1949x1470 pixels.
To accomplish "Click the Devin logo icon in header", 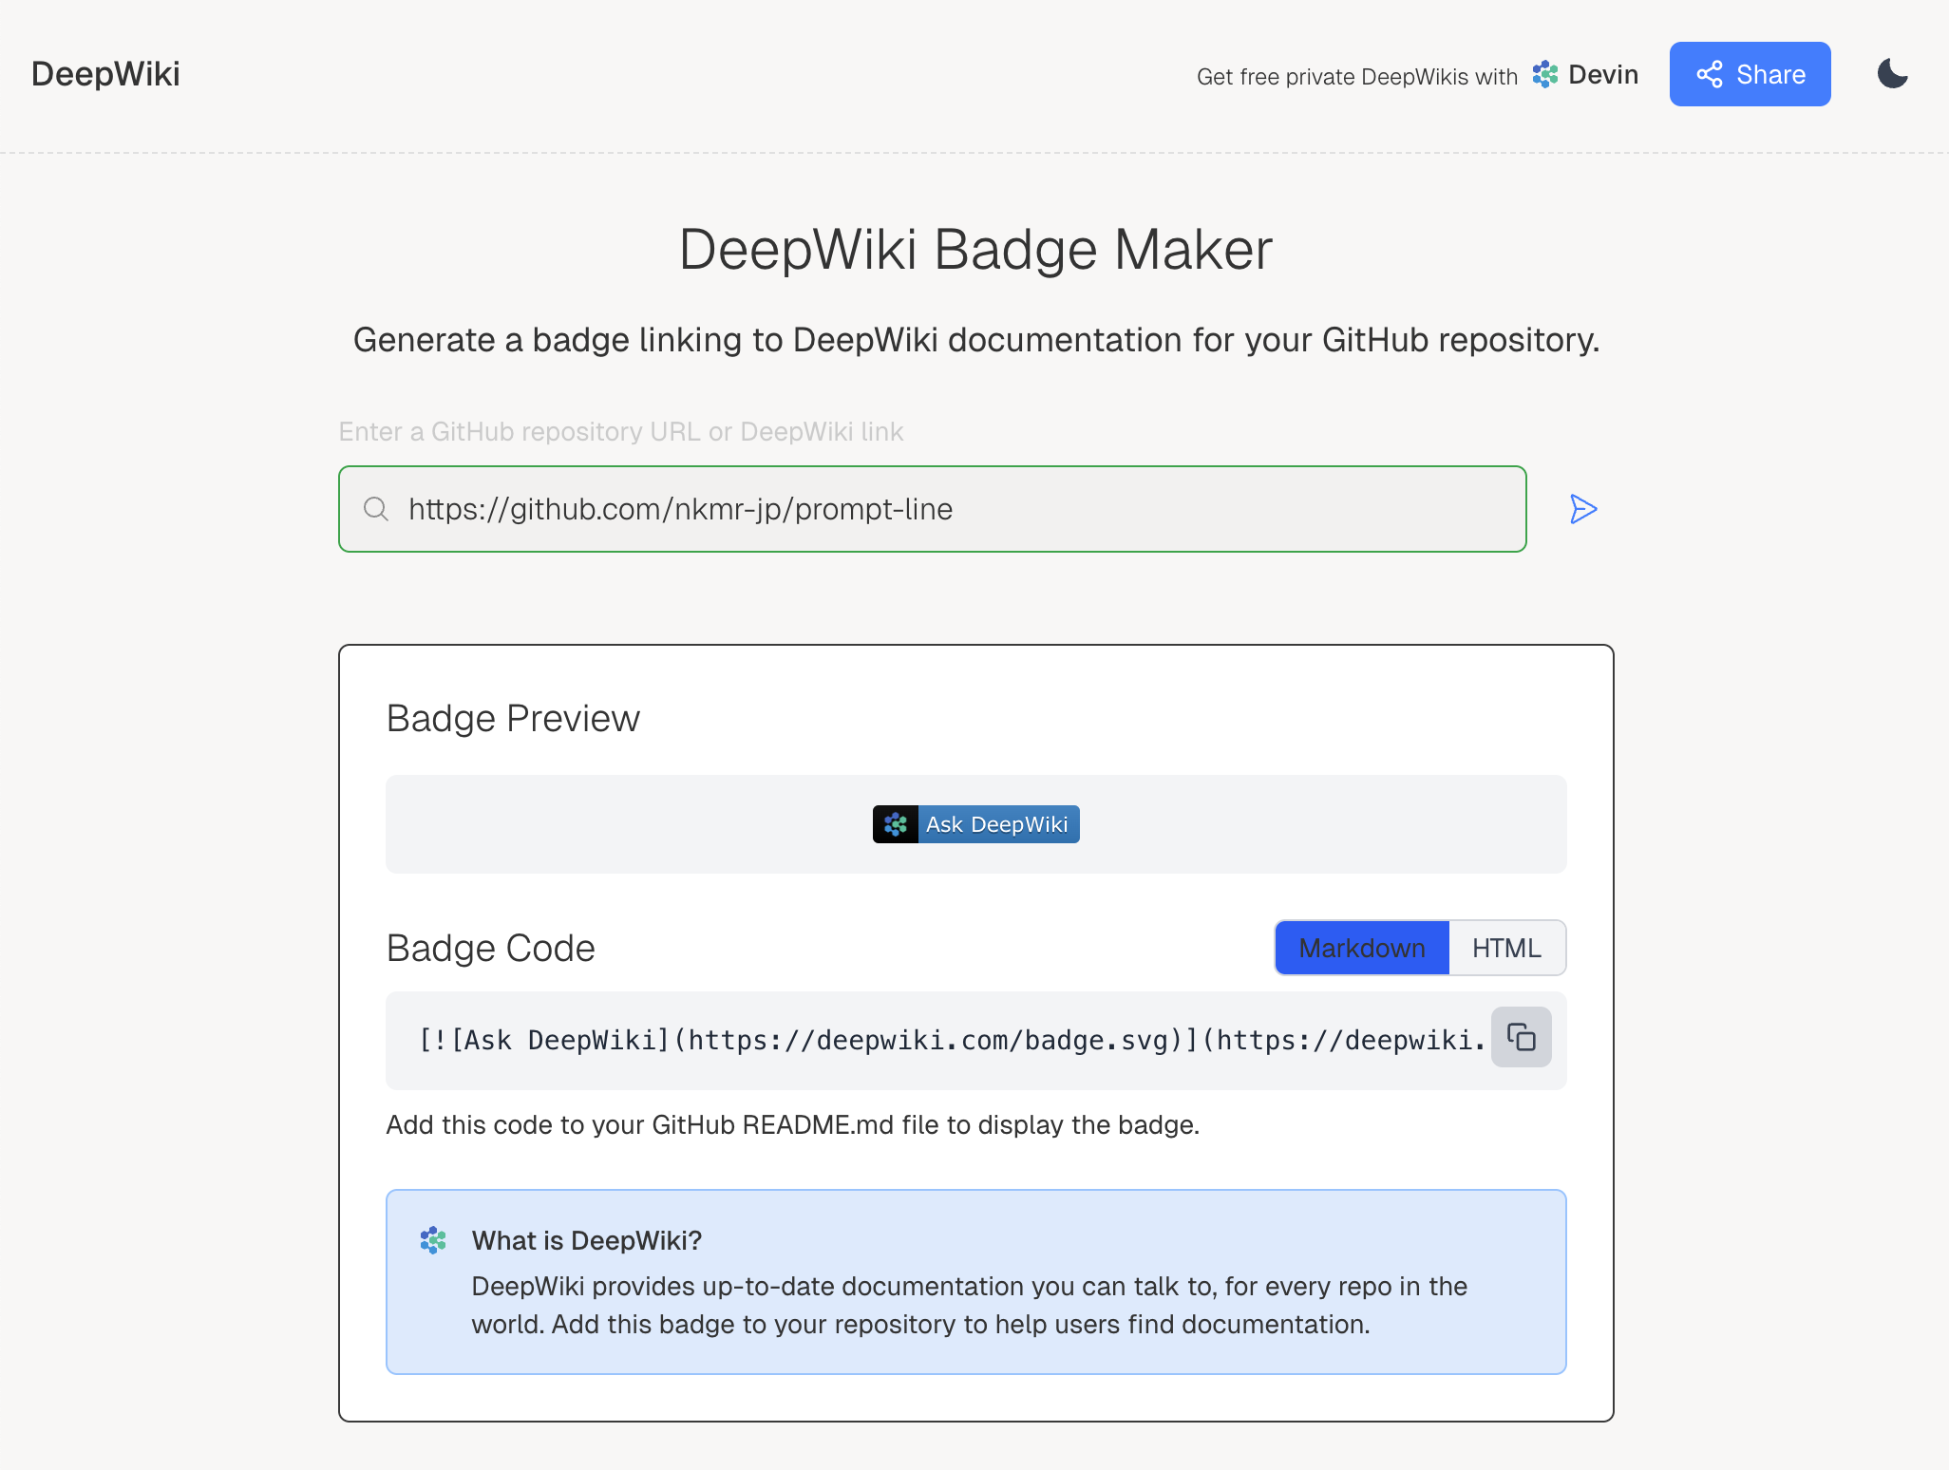I will point(1545,74).
